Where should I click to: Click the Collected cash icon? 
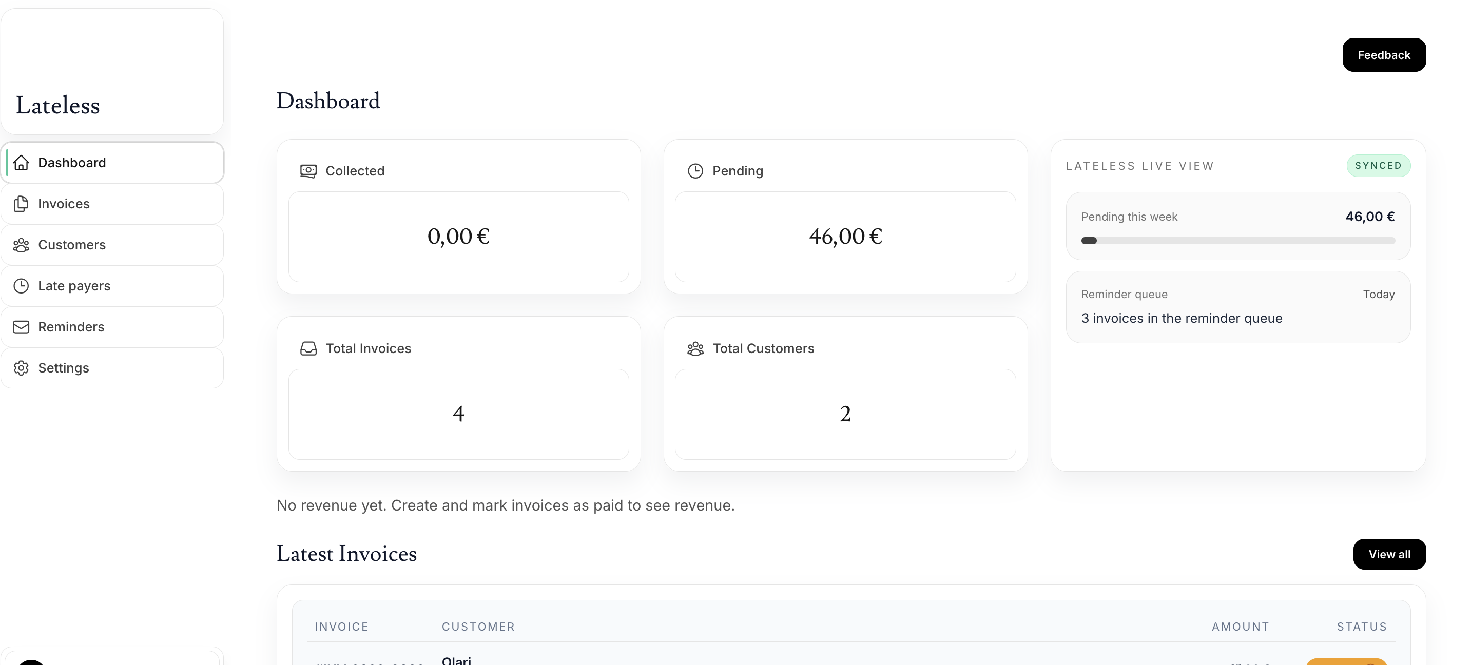point(308,171)
